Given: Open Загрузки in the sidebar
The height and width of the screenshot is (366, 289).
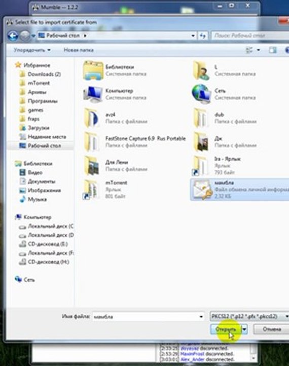Looking at the screenshot, I should coord(34,128).
